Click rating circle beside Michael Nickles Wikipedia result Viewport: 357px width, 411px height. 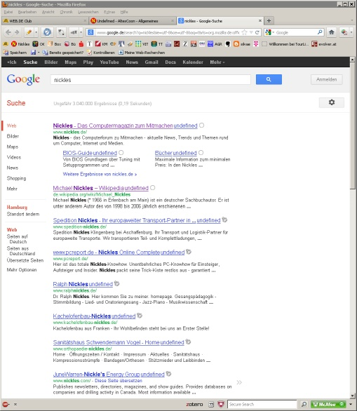tap(153, 188)
